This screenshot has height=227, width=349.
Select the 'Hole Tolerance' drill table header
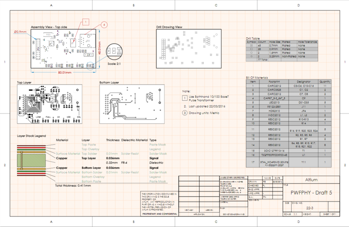[307, 42]
